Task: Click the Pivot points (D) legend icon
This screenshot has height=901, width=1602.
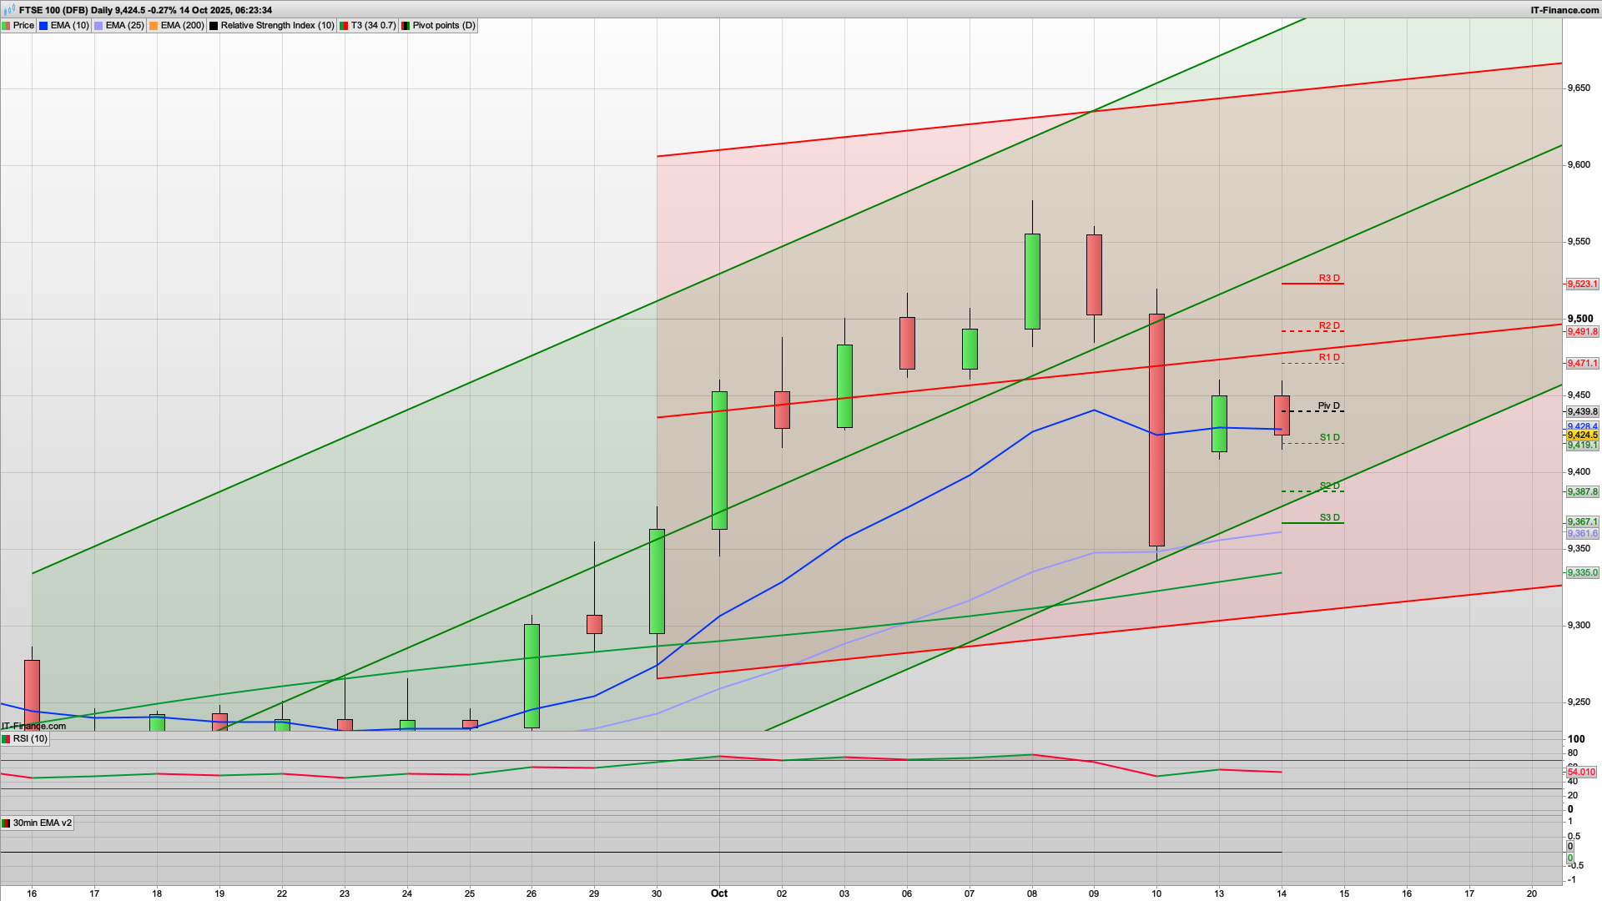Action: click(406, 26)
